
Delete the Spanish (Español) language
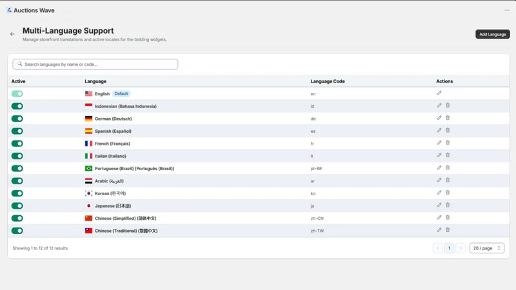(448, 131)
